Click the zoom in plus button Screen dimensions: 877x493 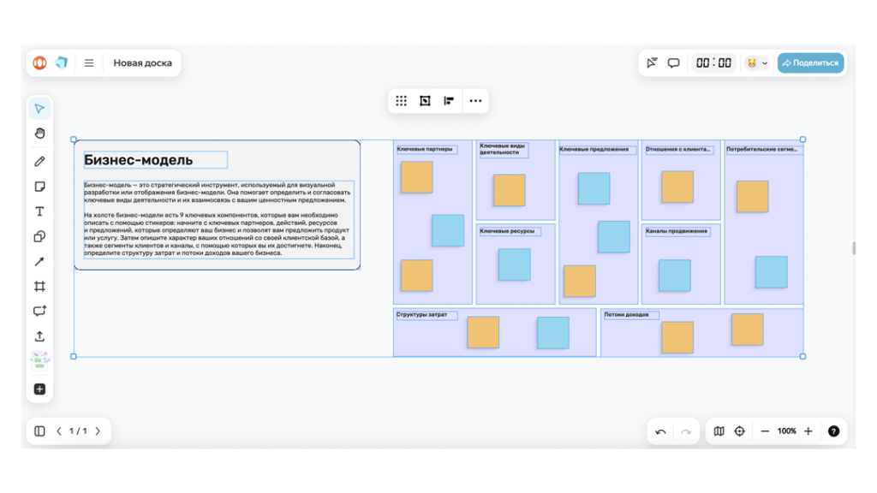pyautogui.click(x=808, y=431)
